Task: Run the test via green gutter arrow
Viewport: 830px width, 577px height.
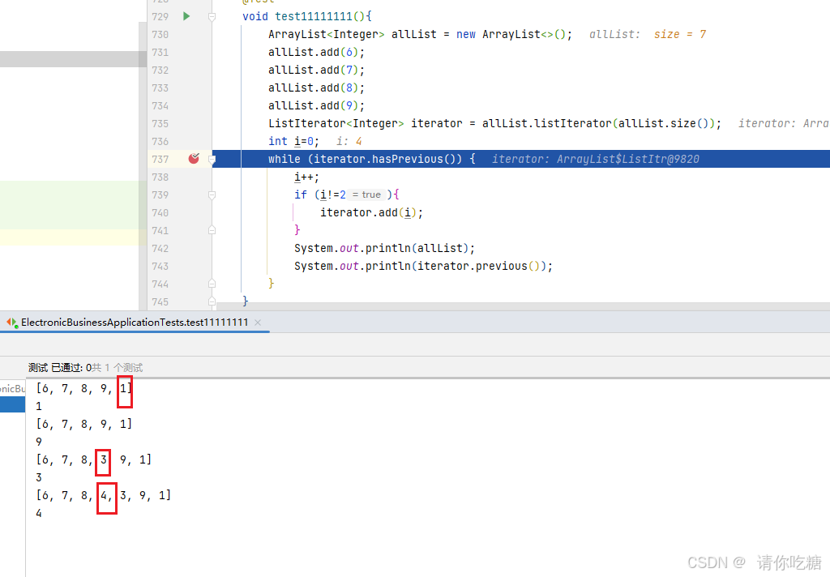Action: tap(186, 16)
